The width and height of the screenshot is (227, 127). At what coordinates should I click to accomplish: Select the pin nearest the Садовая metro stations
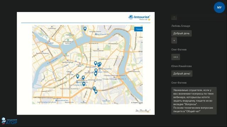[78, 77]
